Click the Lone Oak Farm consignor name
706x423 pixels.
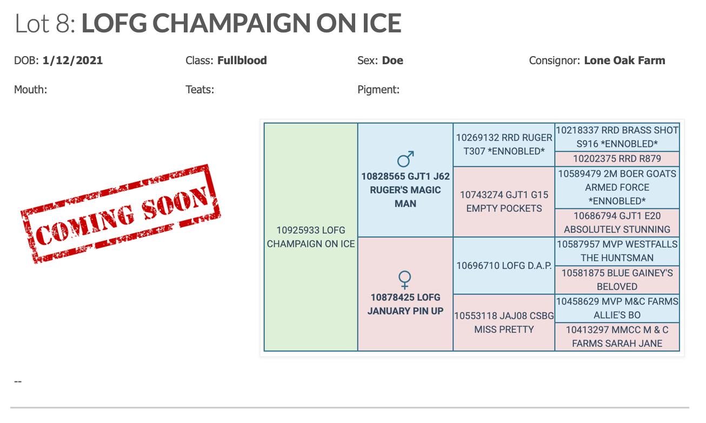[624, 60]
